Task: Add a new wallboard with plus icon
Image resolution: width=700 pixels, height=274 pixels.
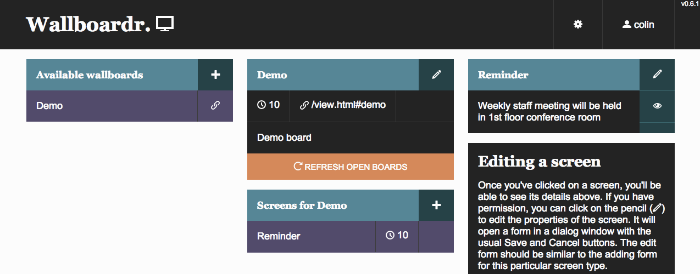Action: click(x=215, y=75)
